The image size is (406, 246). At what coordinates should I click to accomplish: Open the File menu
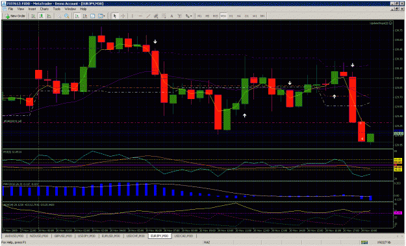pyautogui.click(x=10, y=9)
